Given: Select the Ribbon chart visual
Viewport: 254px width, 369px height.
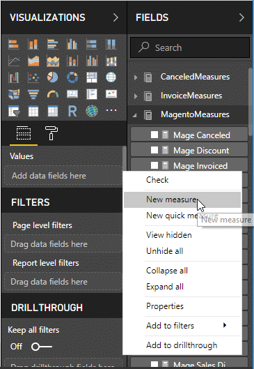Looking at the screenshot, I should 111,61.
